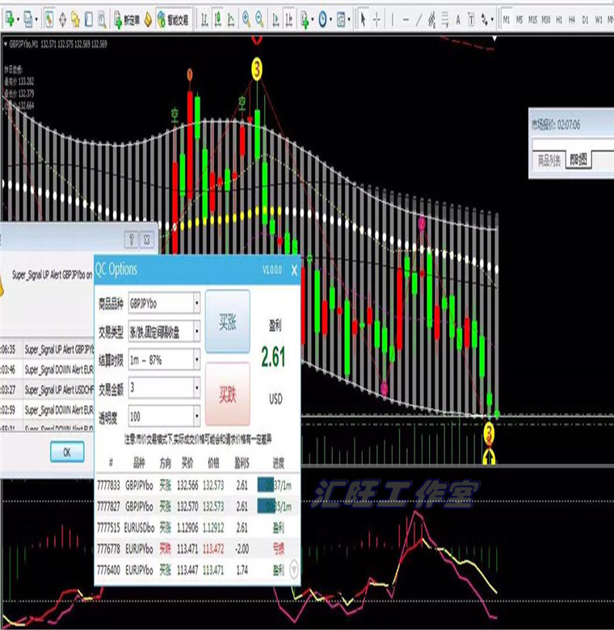This screenshot has width=614, height=630.
Task: Toggle AutoTrading (智能交易) button
Action: (173, 19)
